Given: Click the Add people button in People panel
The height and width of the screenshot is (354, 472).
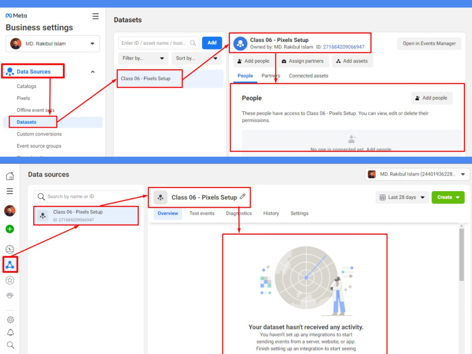Looking at the screenshot, I should [x=431, y=98].
